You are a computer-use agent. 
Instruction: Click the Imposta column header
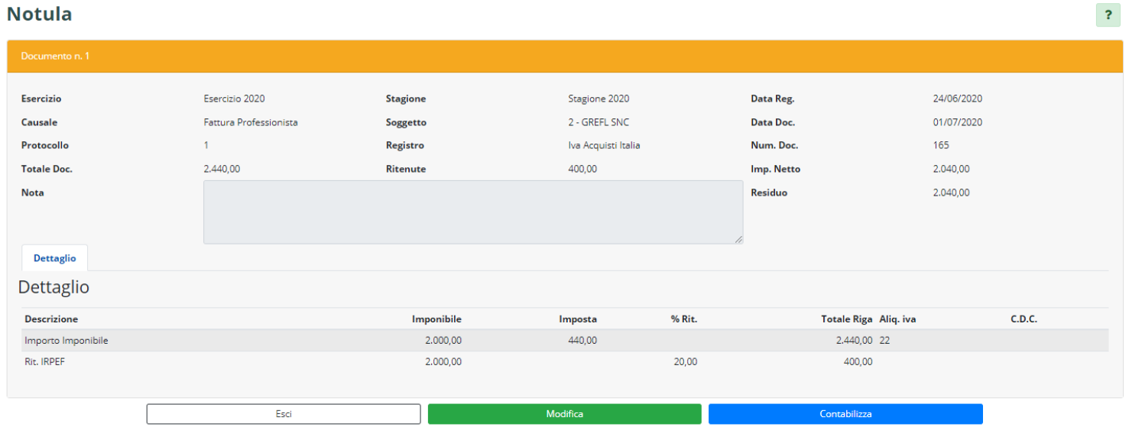pos(578,319)
